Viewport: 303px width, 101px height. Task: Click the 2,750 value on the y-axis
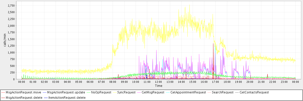click(x=11, y=5)
